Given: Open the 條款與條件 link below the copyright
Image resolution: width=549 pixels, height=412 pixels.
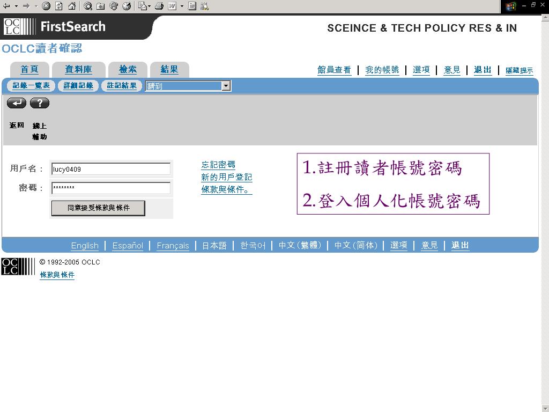Looking at the screenshot, I should [x=57, y=275].
